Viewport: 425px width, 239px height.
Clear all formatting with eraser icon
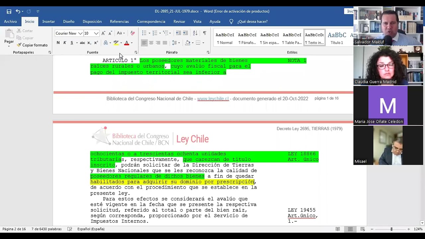[x=132, y=33]
